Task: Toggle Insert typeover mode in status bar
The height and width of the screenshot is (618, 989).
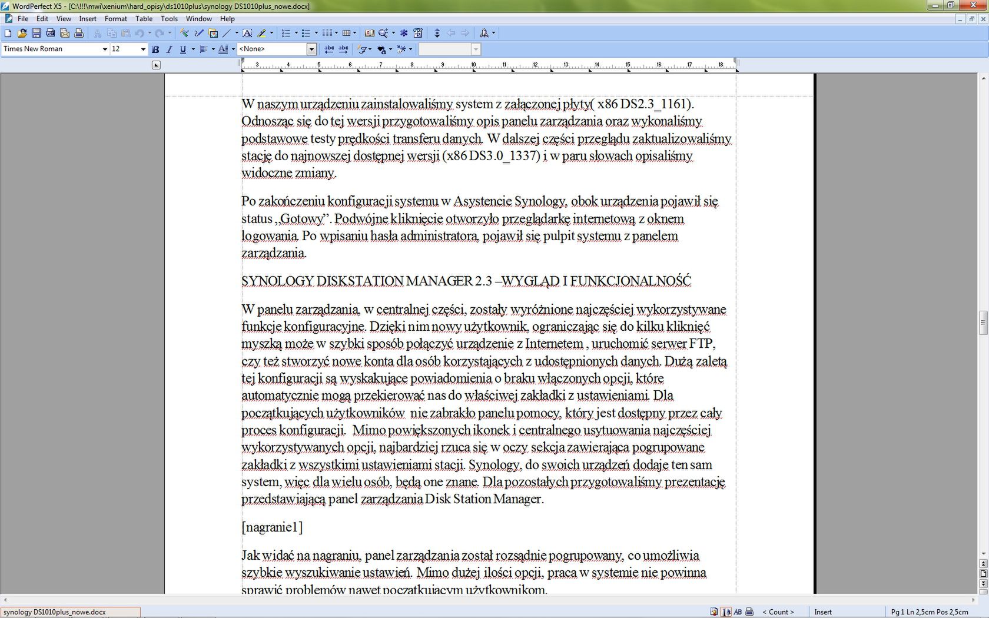Action: (822, 612)
